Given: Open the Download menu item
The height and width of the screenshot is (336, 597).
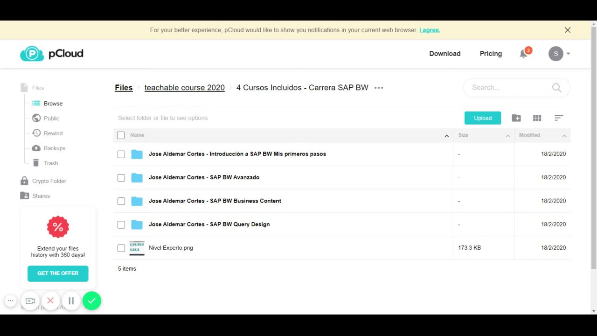Looking at the screenshot, I should (444, 54).
